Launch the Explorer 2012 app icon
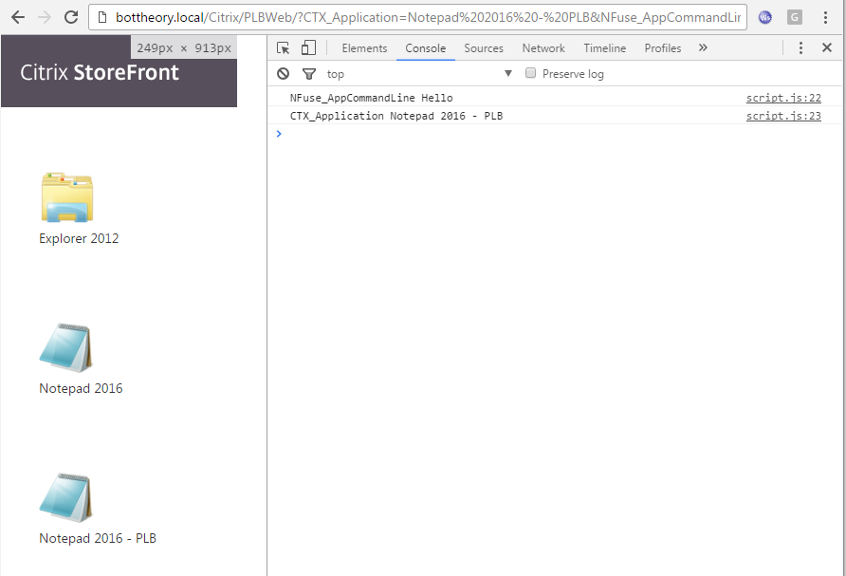The height and width of the screenshot is (576, 846). pos(66,197)
